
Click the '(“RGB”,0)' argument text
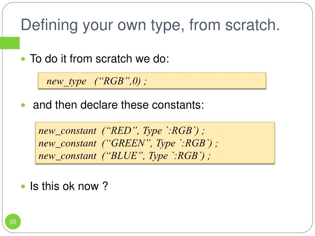pyautogui.click(x=118, y=81)
